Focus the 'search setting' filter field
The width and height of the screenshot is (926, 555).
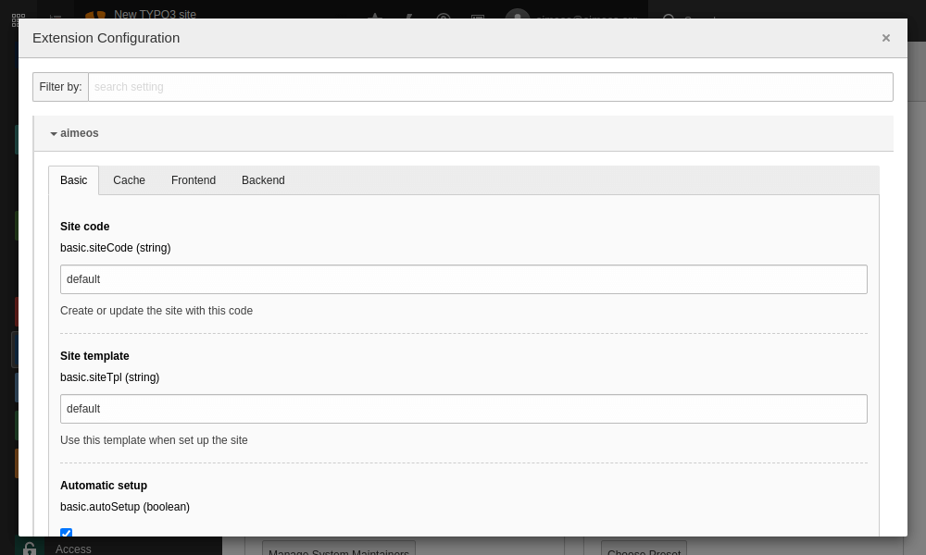(490, 87)
